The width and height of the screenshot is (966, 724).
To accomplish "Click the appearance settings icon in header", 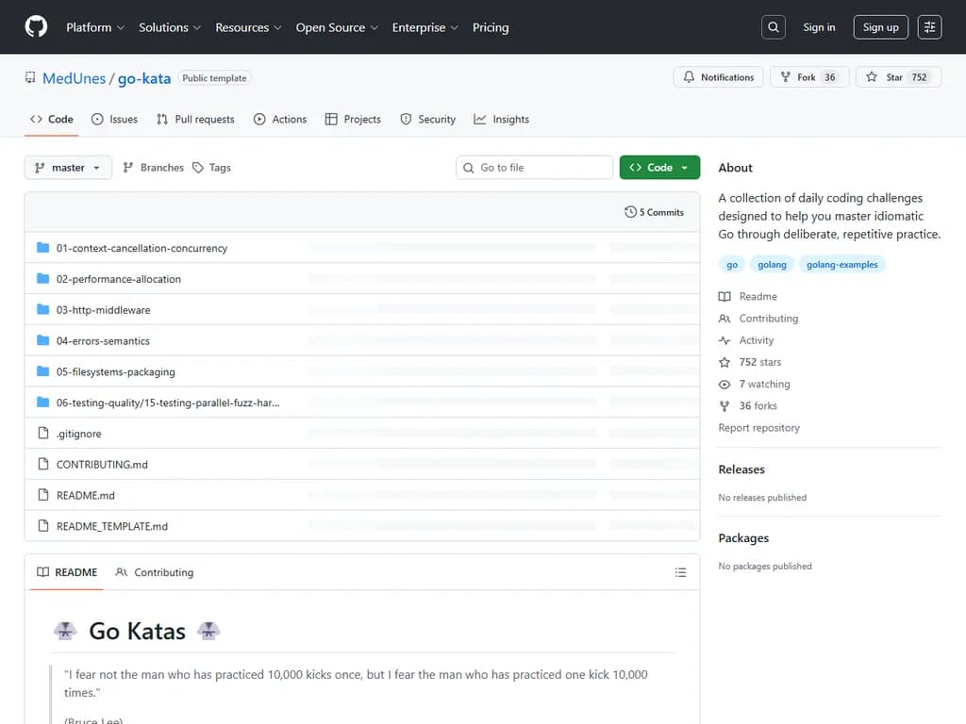I will click(x=930, y=27).
